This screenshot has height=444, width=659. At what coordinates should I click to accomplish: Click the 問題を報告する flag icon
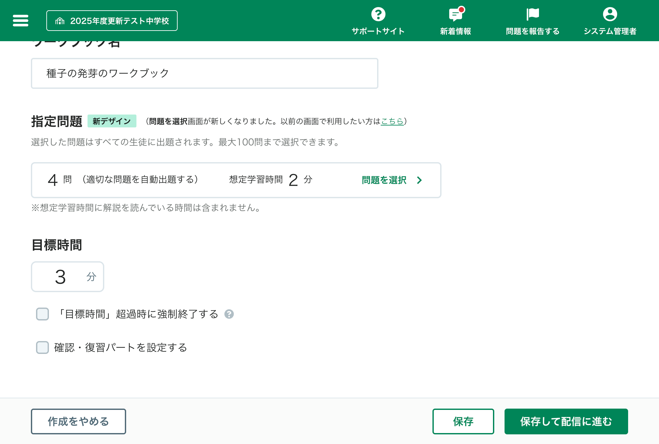533,14
